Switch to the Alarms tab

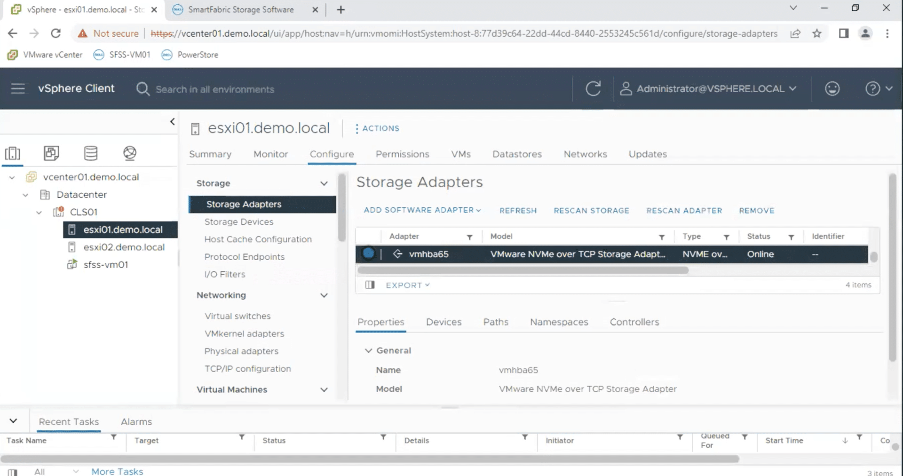136,421
